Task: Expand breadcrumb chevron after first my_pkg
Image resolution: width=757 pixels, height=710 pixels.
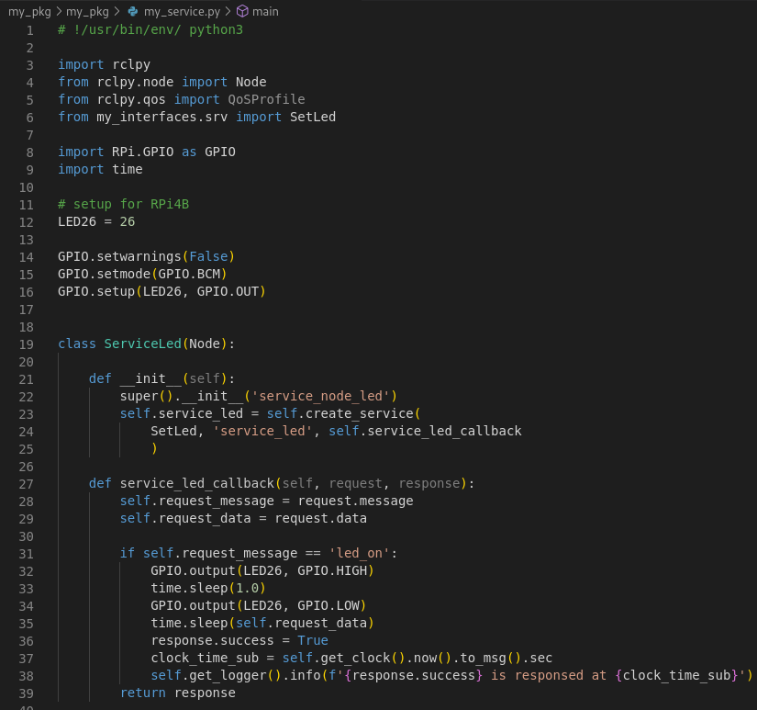Action: click(59, 12)
